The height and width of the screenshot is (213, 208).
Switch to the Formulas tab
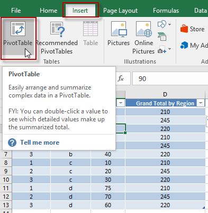click(166, 11)
